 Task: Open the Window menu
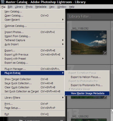[62, 7]
